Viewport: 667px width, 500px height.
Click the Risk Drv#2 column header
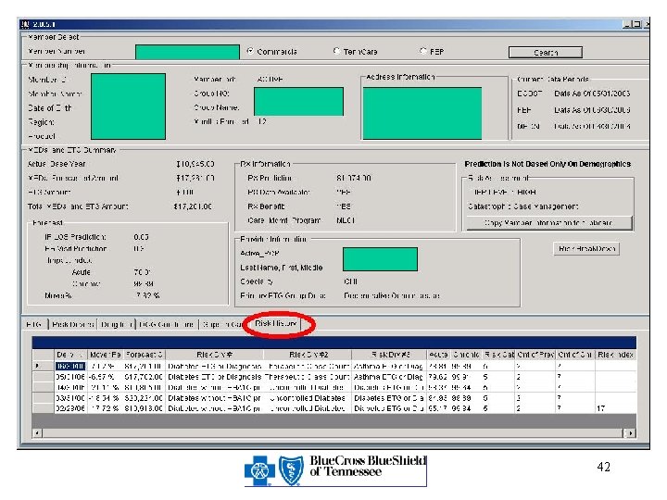point(308,355)
